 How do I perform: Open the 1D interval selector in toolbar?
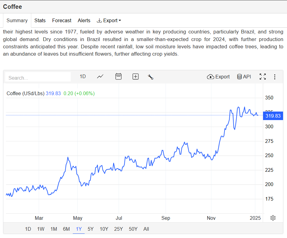pyautogui.click(x=83, y=77)
